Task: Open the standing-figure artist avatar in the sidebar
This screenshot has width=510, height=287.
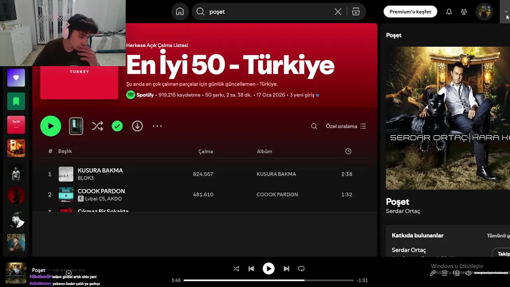Action: 16,172
